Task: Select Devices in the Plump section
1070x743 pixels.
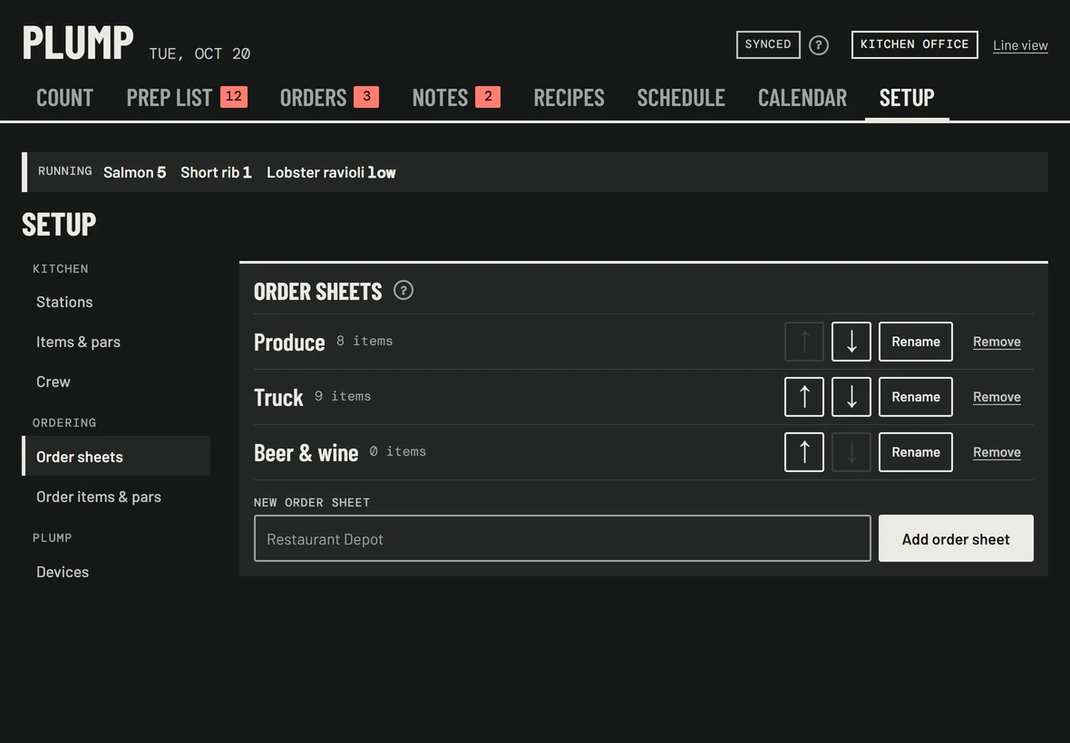Action: 63,572
